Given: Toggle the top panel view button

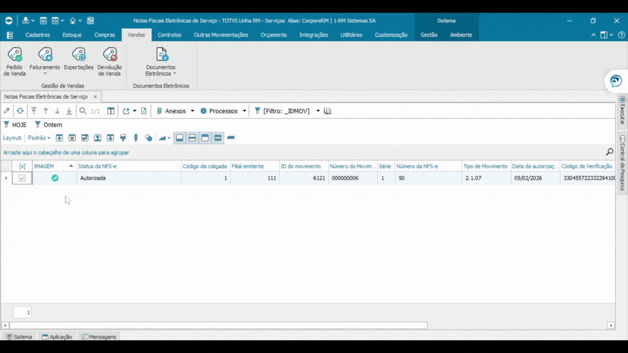Looking at the screenshot, I should coord(205,138).
